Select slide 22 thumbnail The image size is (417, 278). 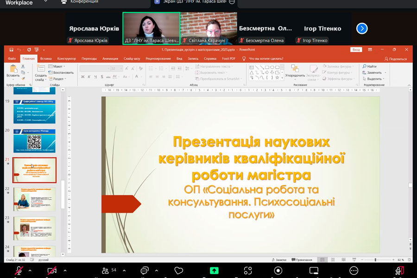(x=35, y=199)
